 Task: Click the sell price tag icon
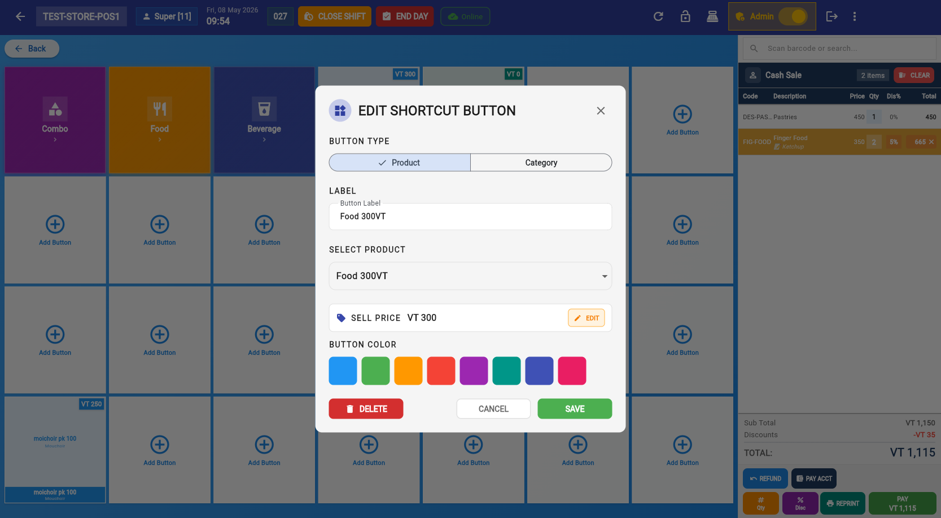point(341,318)
